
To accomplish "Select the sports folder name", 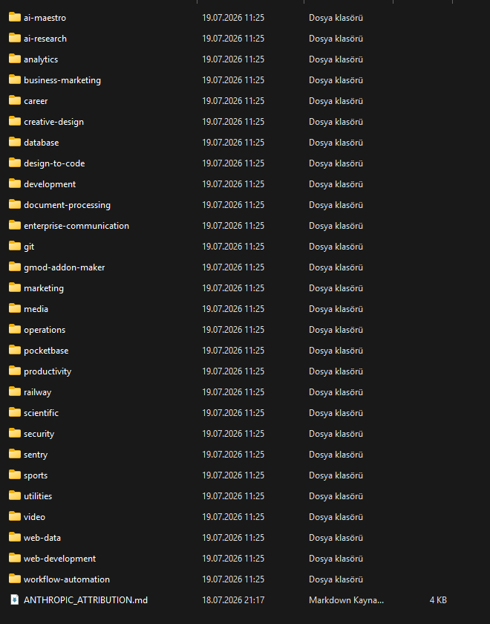I will [x=36, y=475].
